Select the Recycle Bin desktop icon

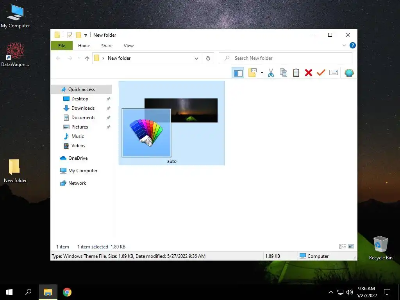tap(380, 248)
